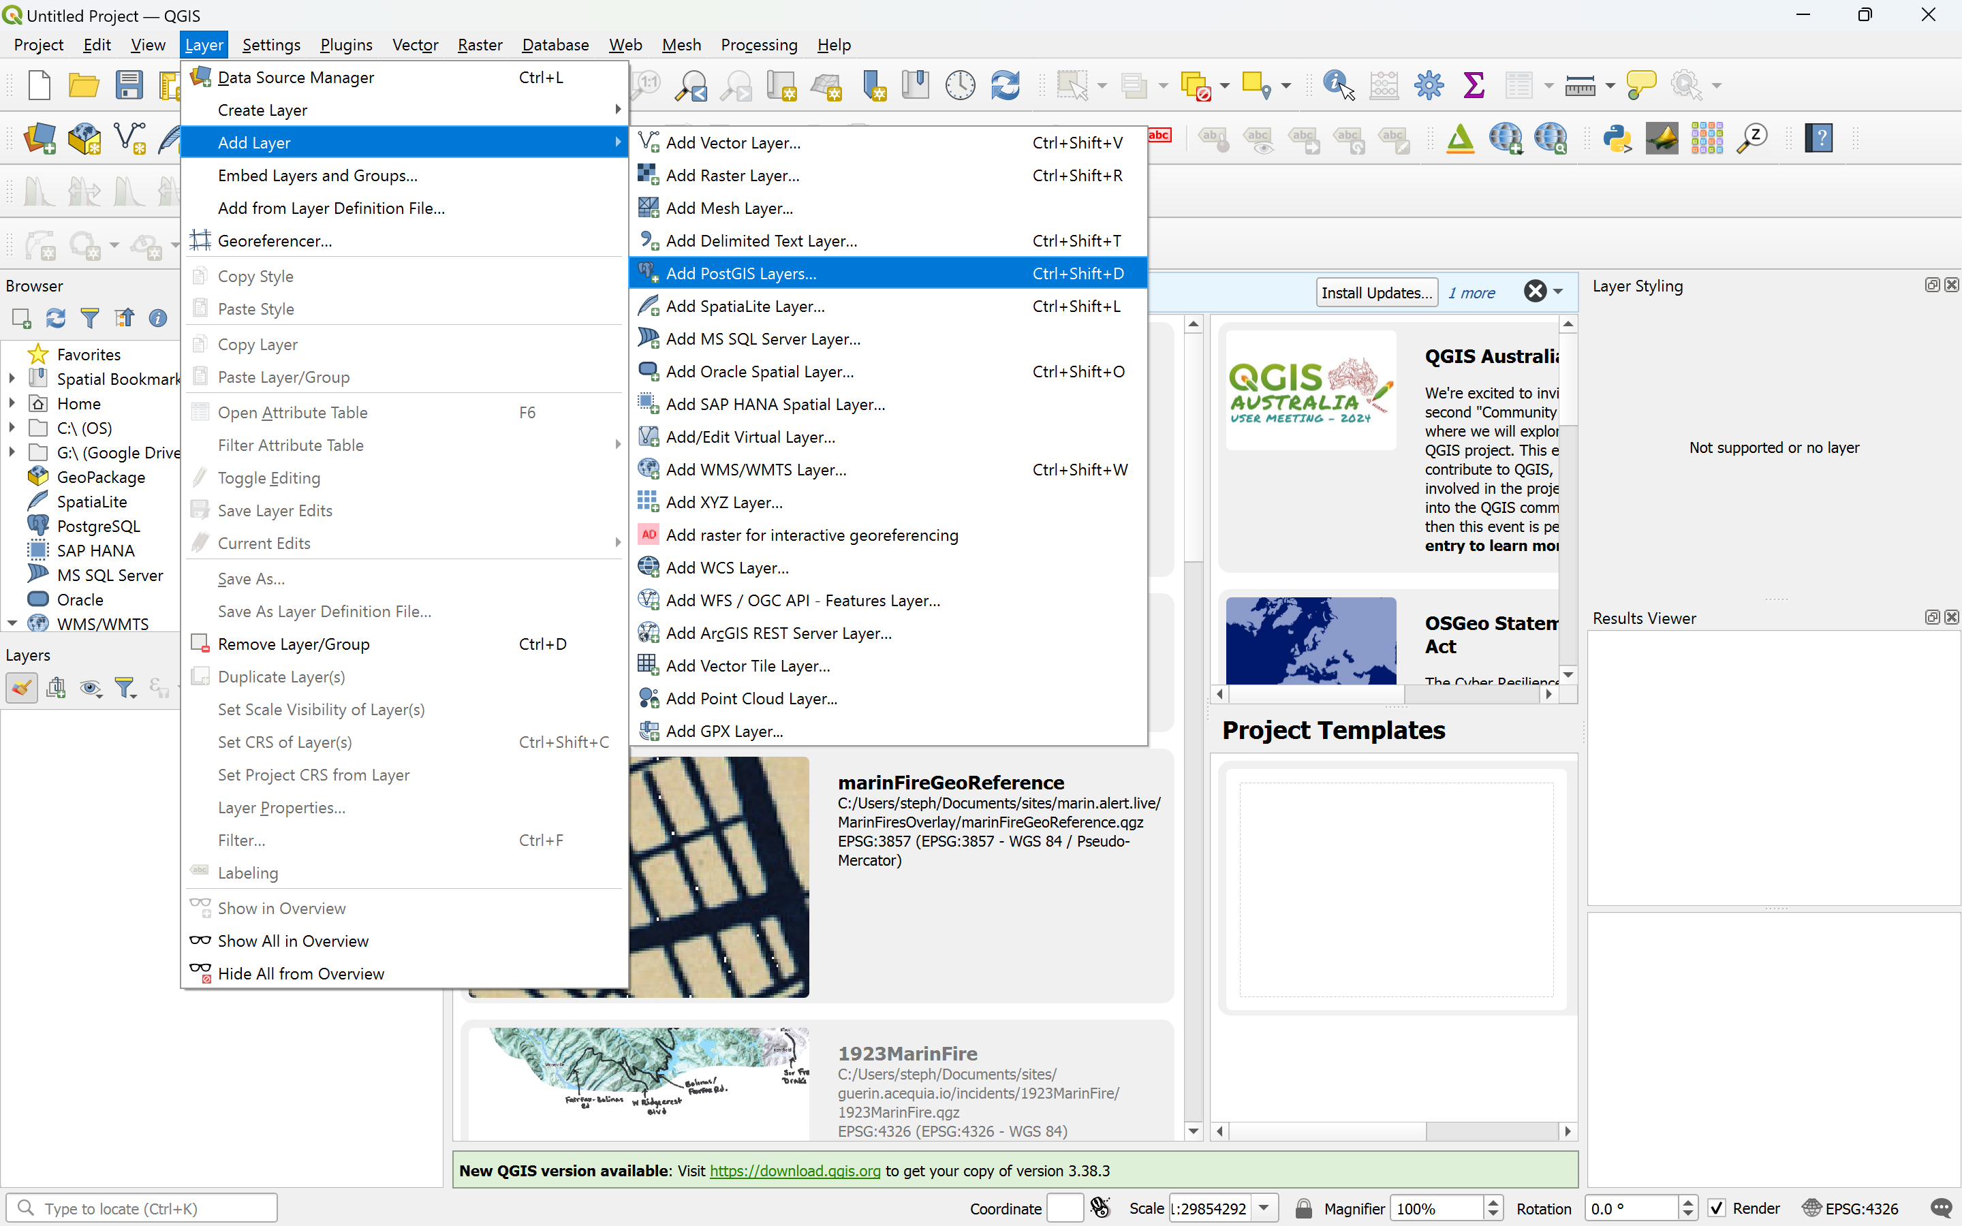This screenshot has height=1226, width=1962.
Task: Increase the Magnifier value stepper
Action: tap(1493, 1202)
